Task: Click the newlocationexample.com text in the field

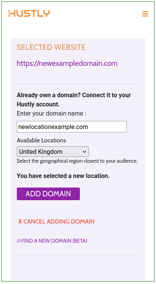Action: pyautogui.click(x=53, y=127)
